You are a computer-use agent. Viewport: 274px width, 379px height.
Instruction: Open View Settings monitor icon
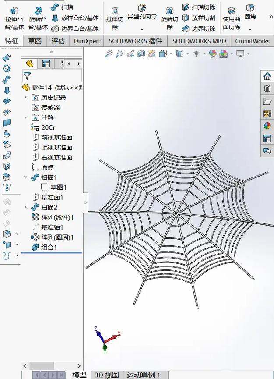click(x=240, y=53)
